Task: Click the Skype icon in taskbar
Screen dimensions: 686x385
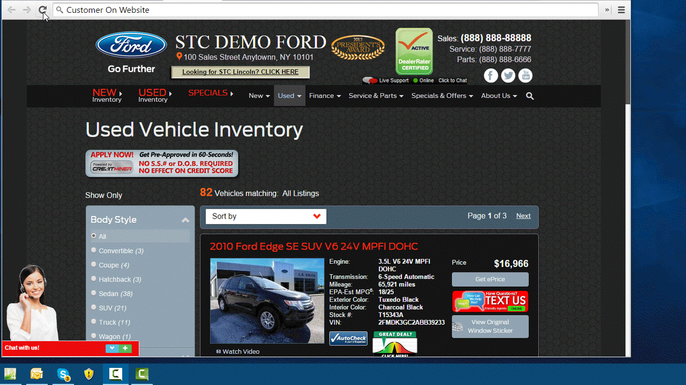Action: tap(64, 374)
